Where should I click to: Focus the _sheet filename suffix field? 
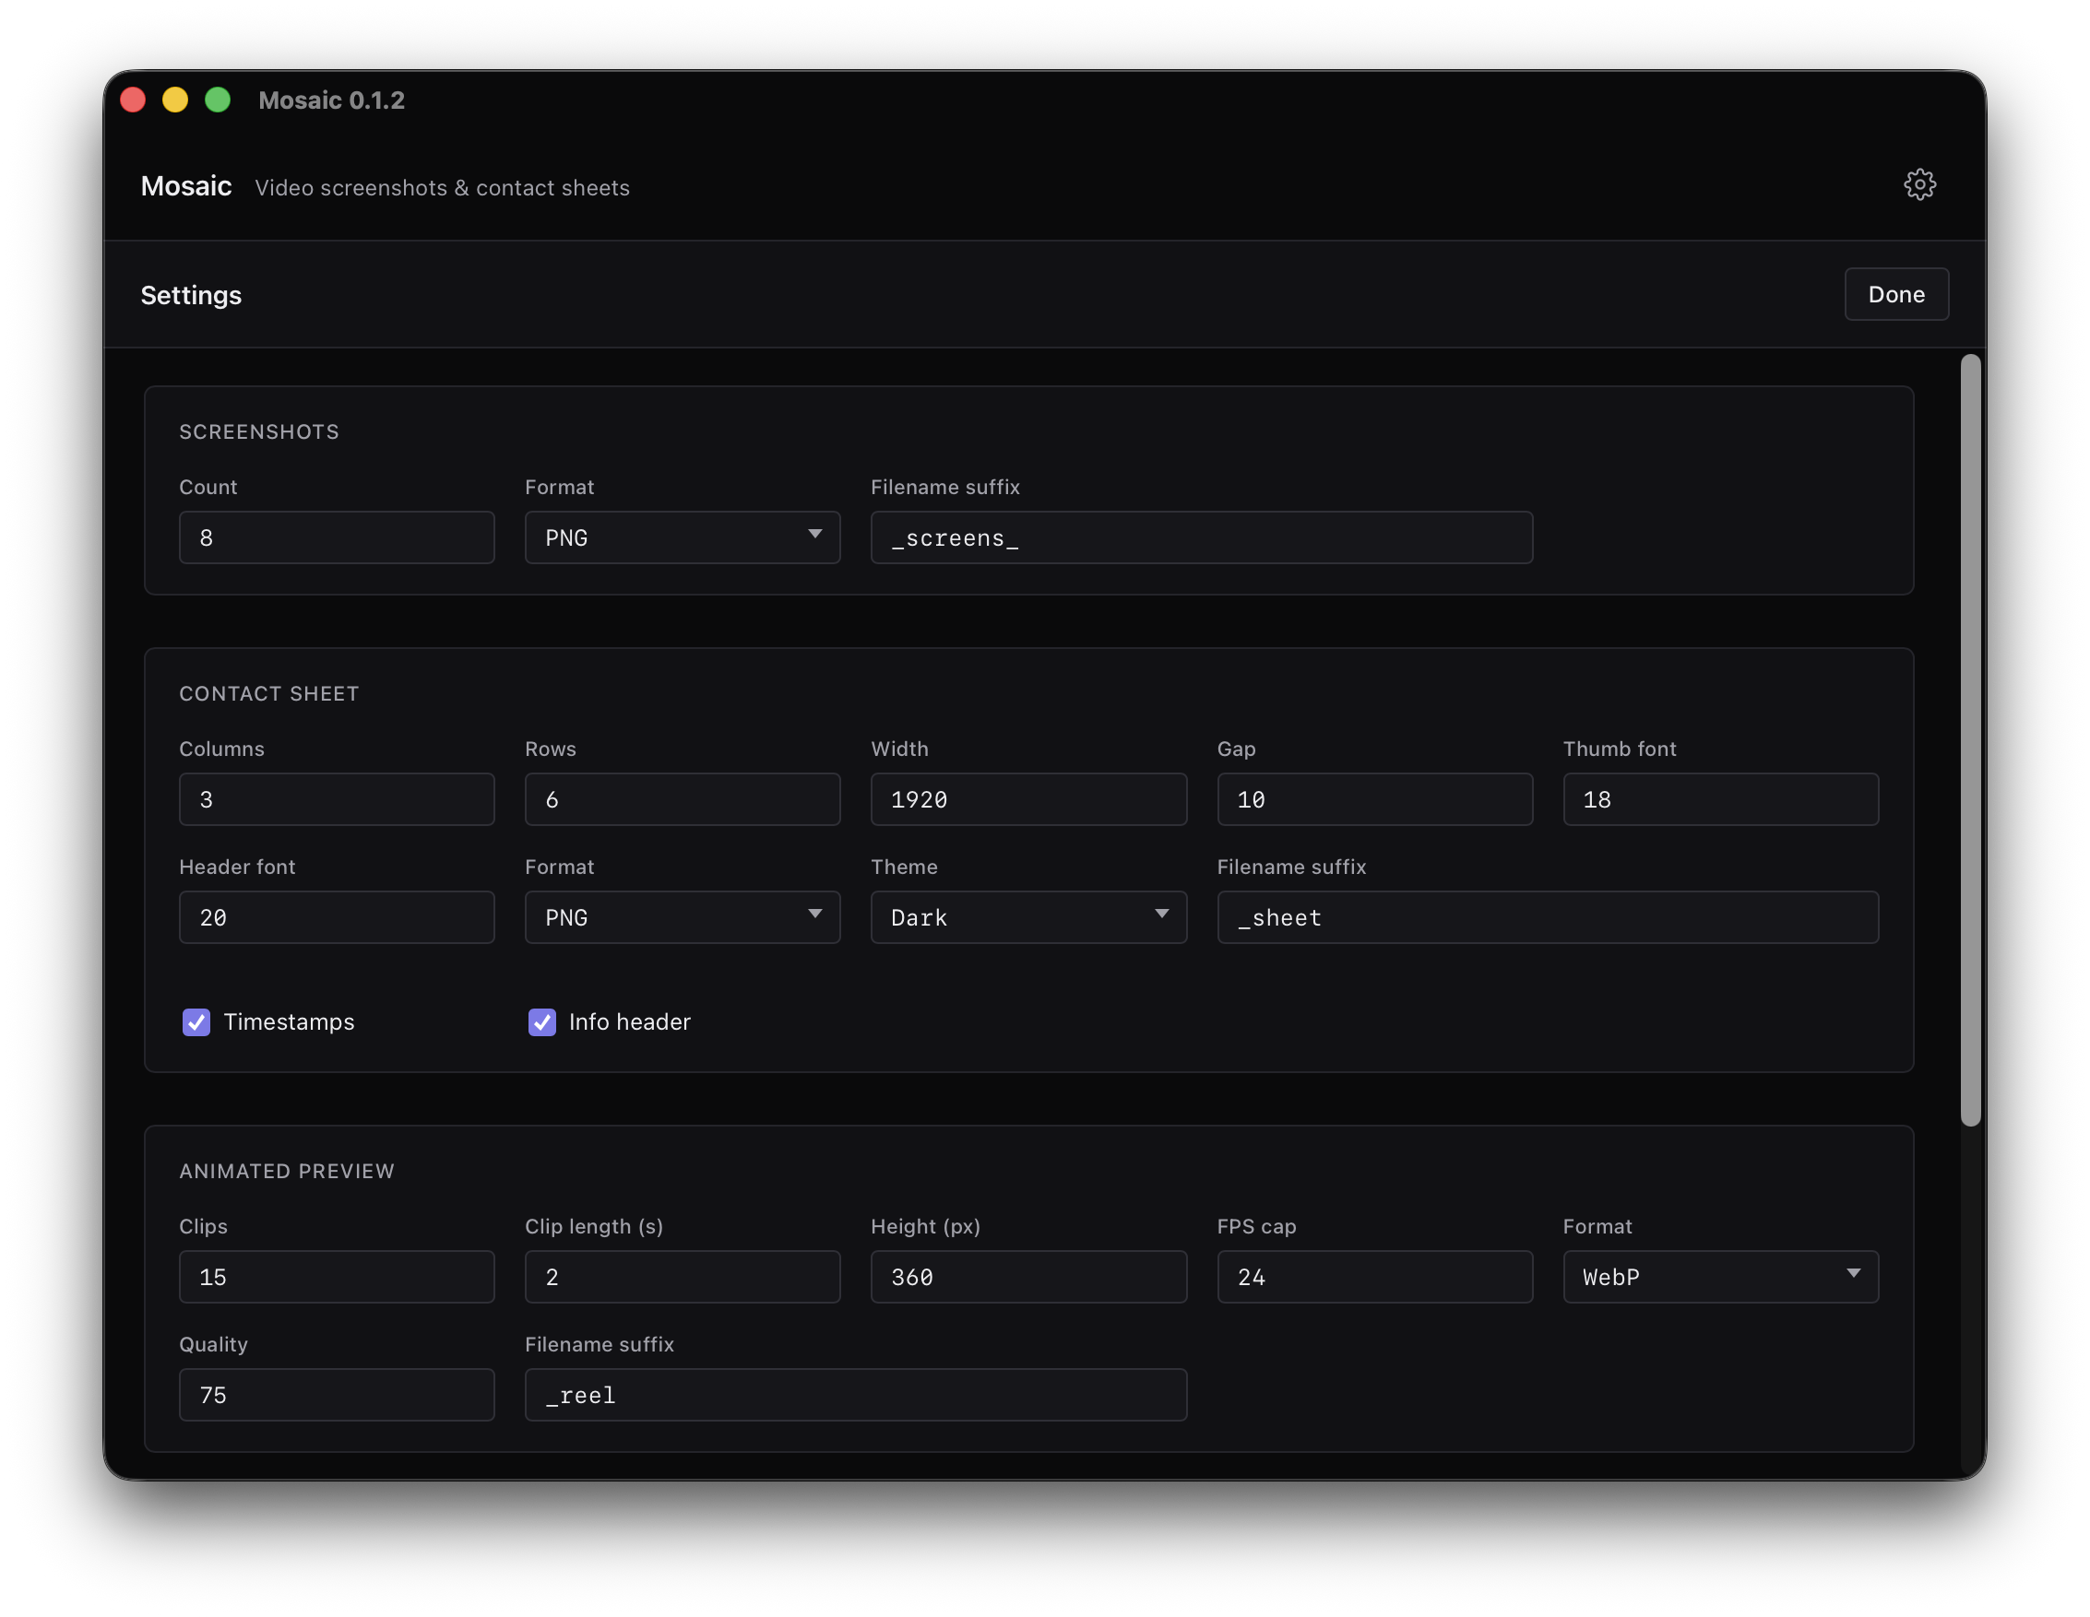click(1548, 917)
